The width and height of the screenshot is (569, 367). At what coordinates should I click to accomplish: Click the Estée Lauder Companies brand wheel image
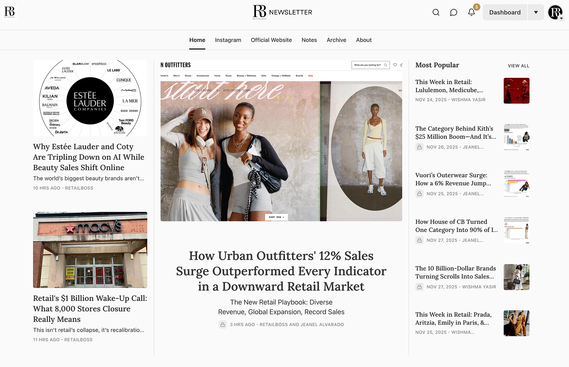[x=90, y=98]
